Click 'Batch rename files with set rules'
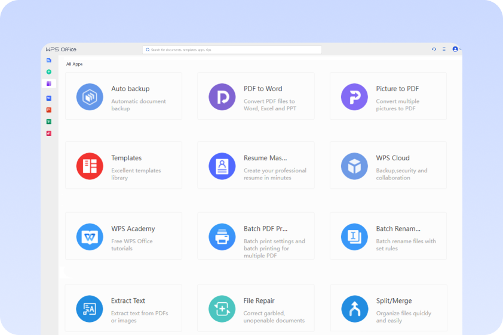 point(406,245)
